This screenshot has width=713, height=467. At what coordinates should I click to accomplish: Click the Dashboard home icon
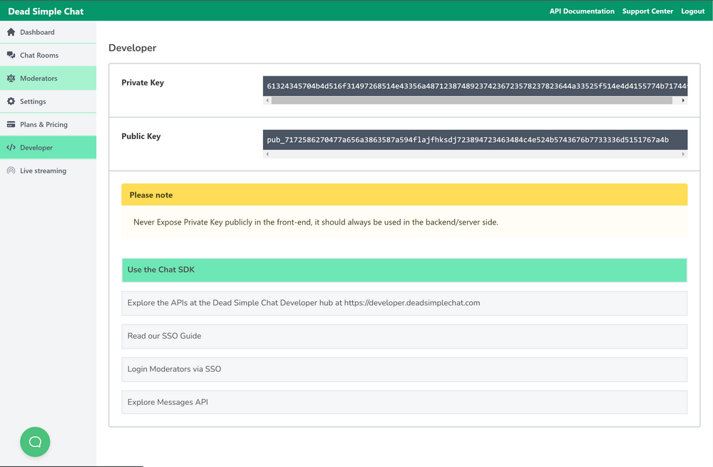click(x=11, y=32)
